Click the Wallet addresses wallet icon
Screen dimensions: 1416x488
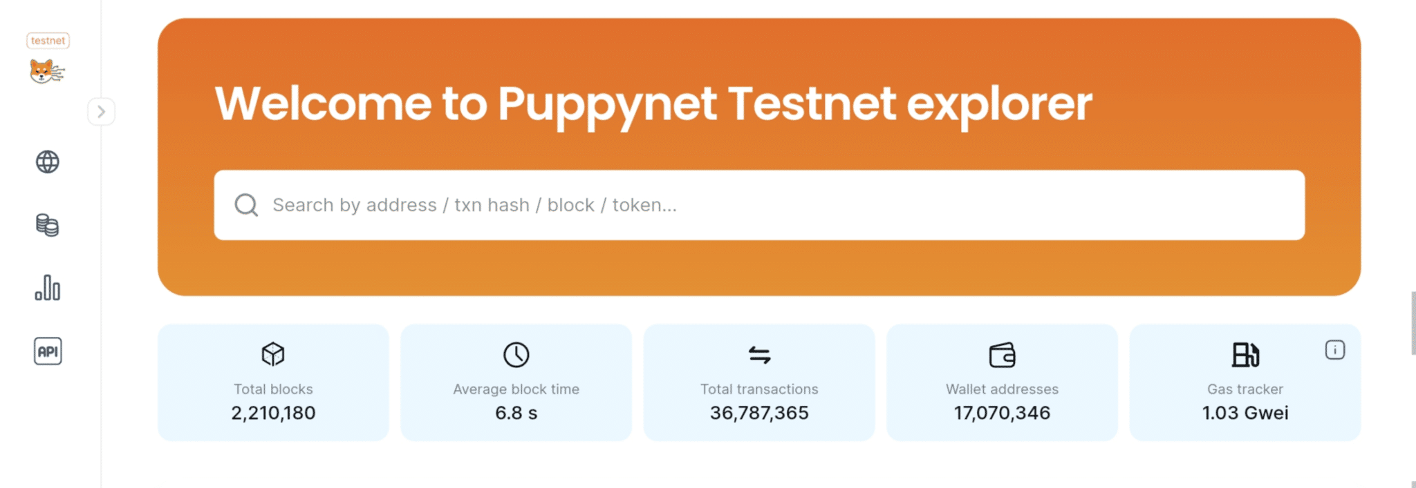pyautogui.click(x=1003, y=355)
